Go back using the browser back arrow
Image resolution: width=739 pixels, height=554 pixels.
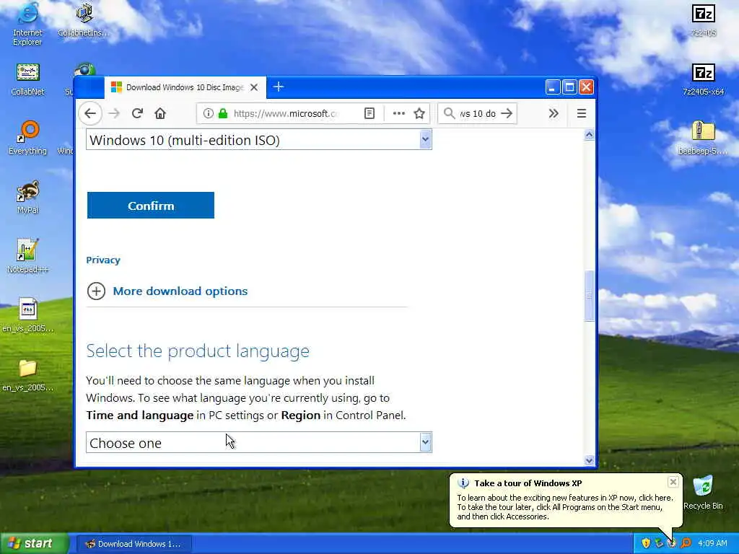[90, 113]
